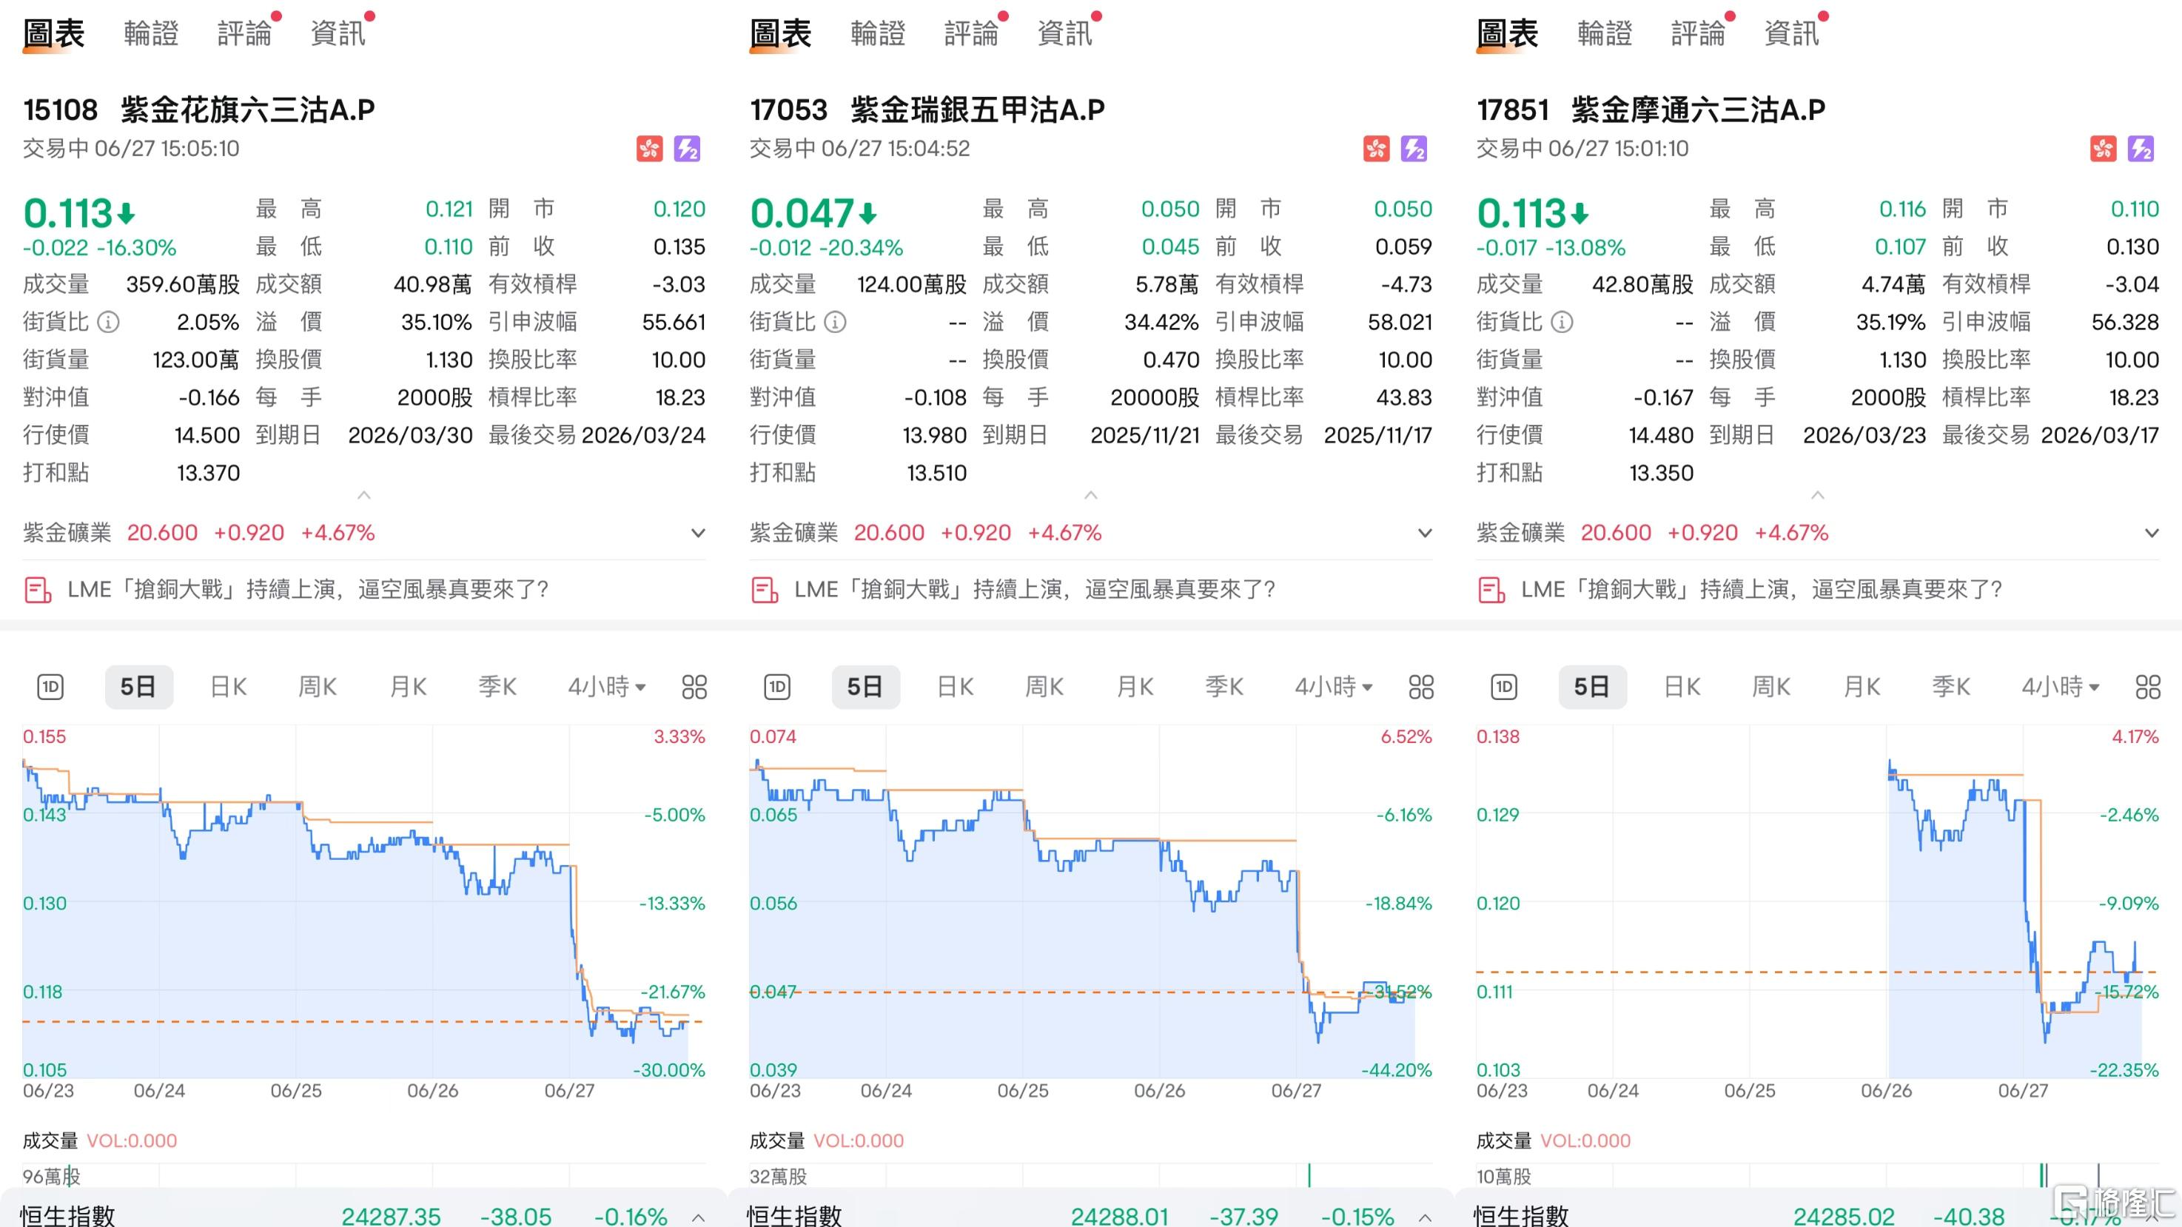Select 月K period in 17053 chart
The image size is (2182, 1227).
pyautogui.click(x=1135, y=687)
